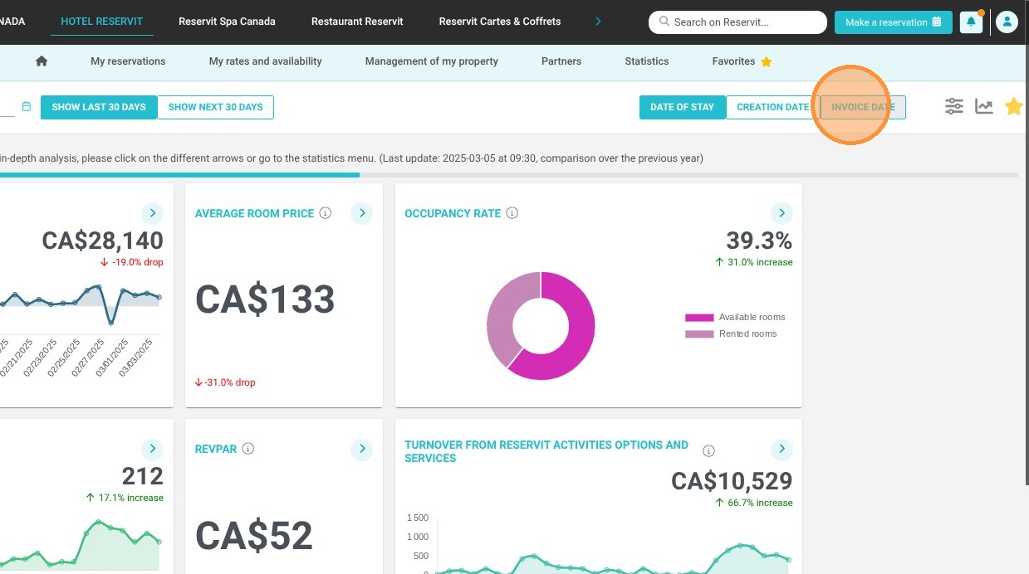Screen dimensions: 1029x574
Task: Toggle the Date of Stay filter
Action: 683,107
